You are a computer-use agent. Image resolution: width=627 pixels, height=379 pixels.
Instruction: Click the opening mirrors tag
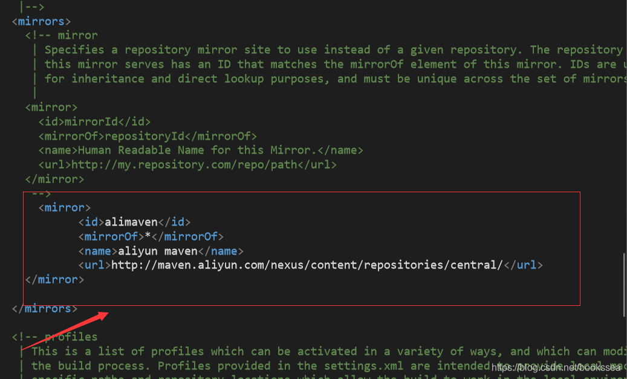41,21
